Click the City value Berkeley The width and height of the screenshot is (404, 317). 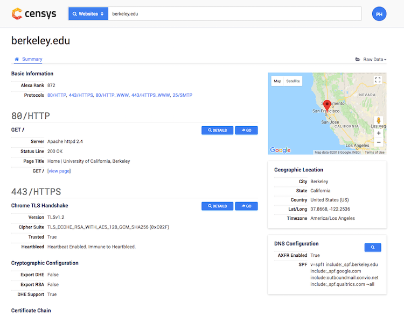point(319,182)
